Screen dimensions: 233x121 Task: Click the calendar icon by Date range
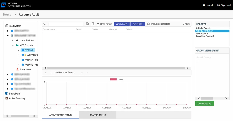[x=98, y=24]
